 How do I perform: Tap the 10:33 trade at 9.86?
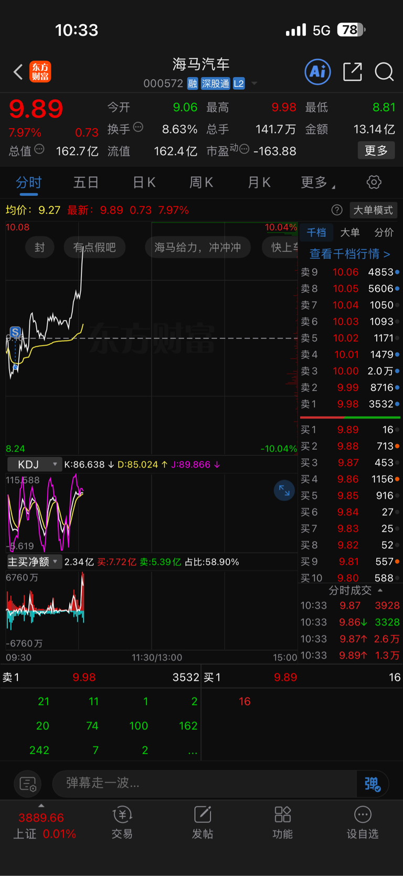click(350, 622)
